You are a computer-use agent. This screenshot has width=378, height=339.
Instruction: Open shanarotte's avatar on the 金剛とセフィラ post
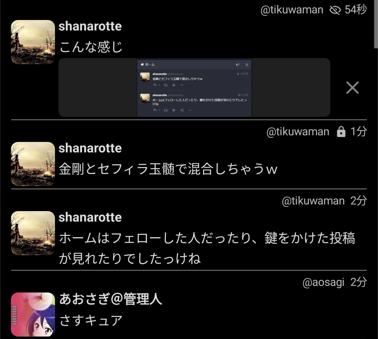(x=33, y=164)
